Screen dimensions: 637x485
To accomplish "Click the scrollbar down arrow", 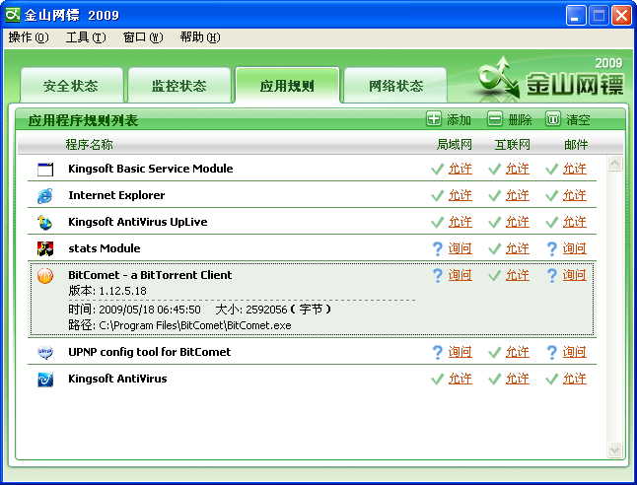I will point(614,450).
